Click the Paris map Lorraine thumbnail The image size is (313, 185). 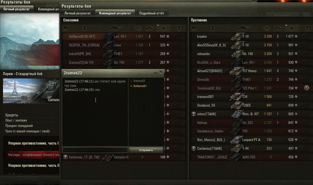click(x=31, y=91)
